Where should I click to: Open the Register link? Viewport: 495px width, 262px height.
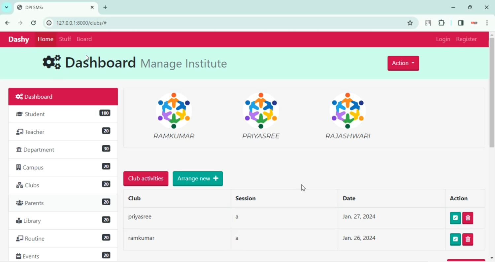pos(466,39)
